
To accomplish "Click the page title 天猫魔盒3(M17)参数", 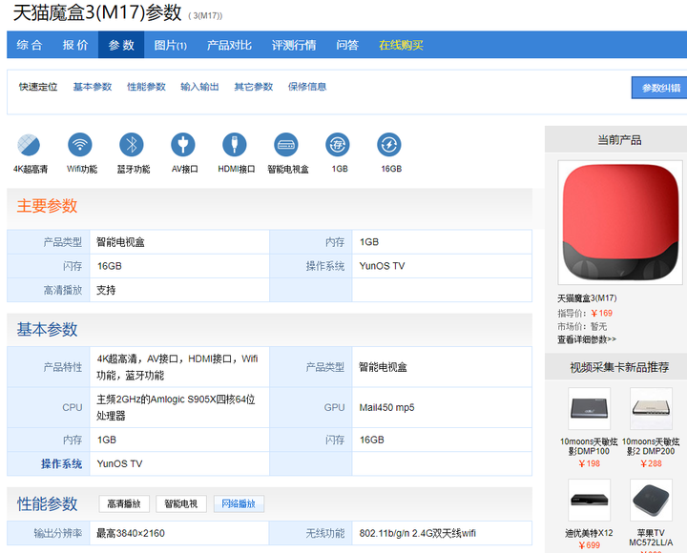I will tap(97, 12).
